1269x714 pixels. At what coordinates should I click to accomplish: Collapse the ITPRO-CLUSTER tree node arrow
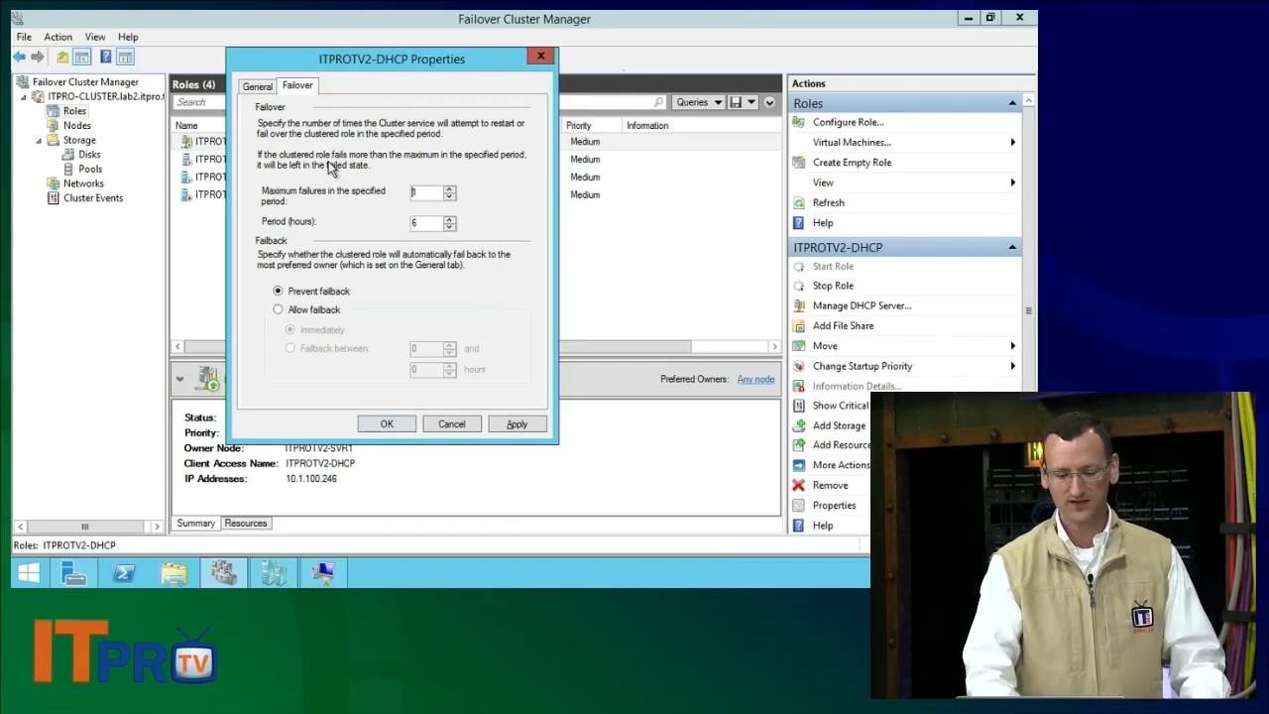click(x=24, y=97)
